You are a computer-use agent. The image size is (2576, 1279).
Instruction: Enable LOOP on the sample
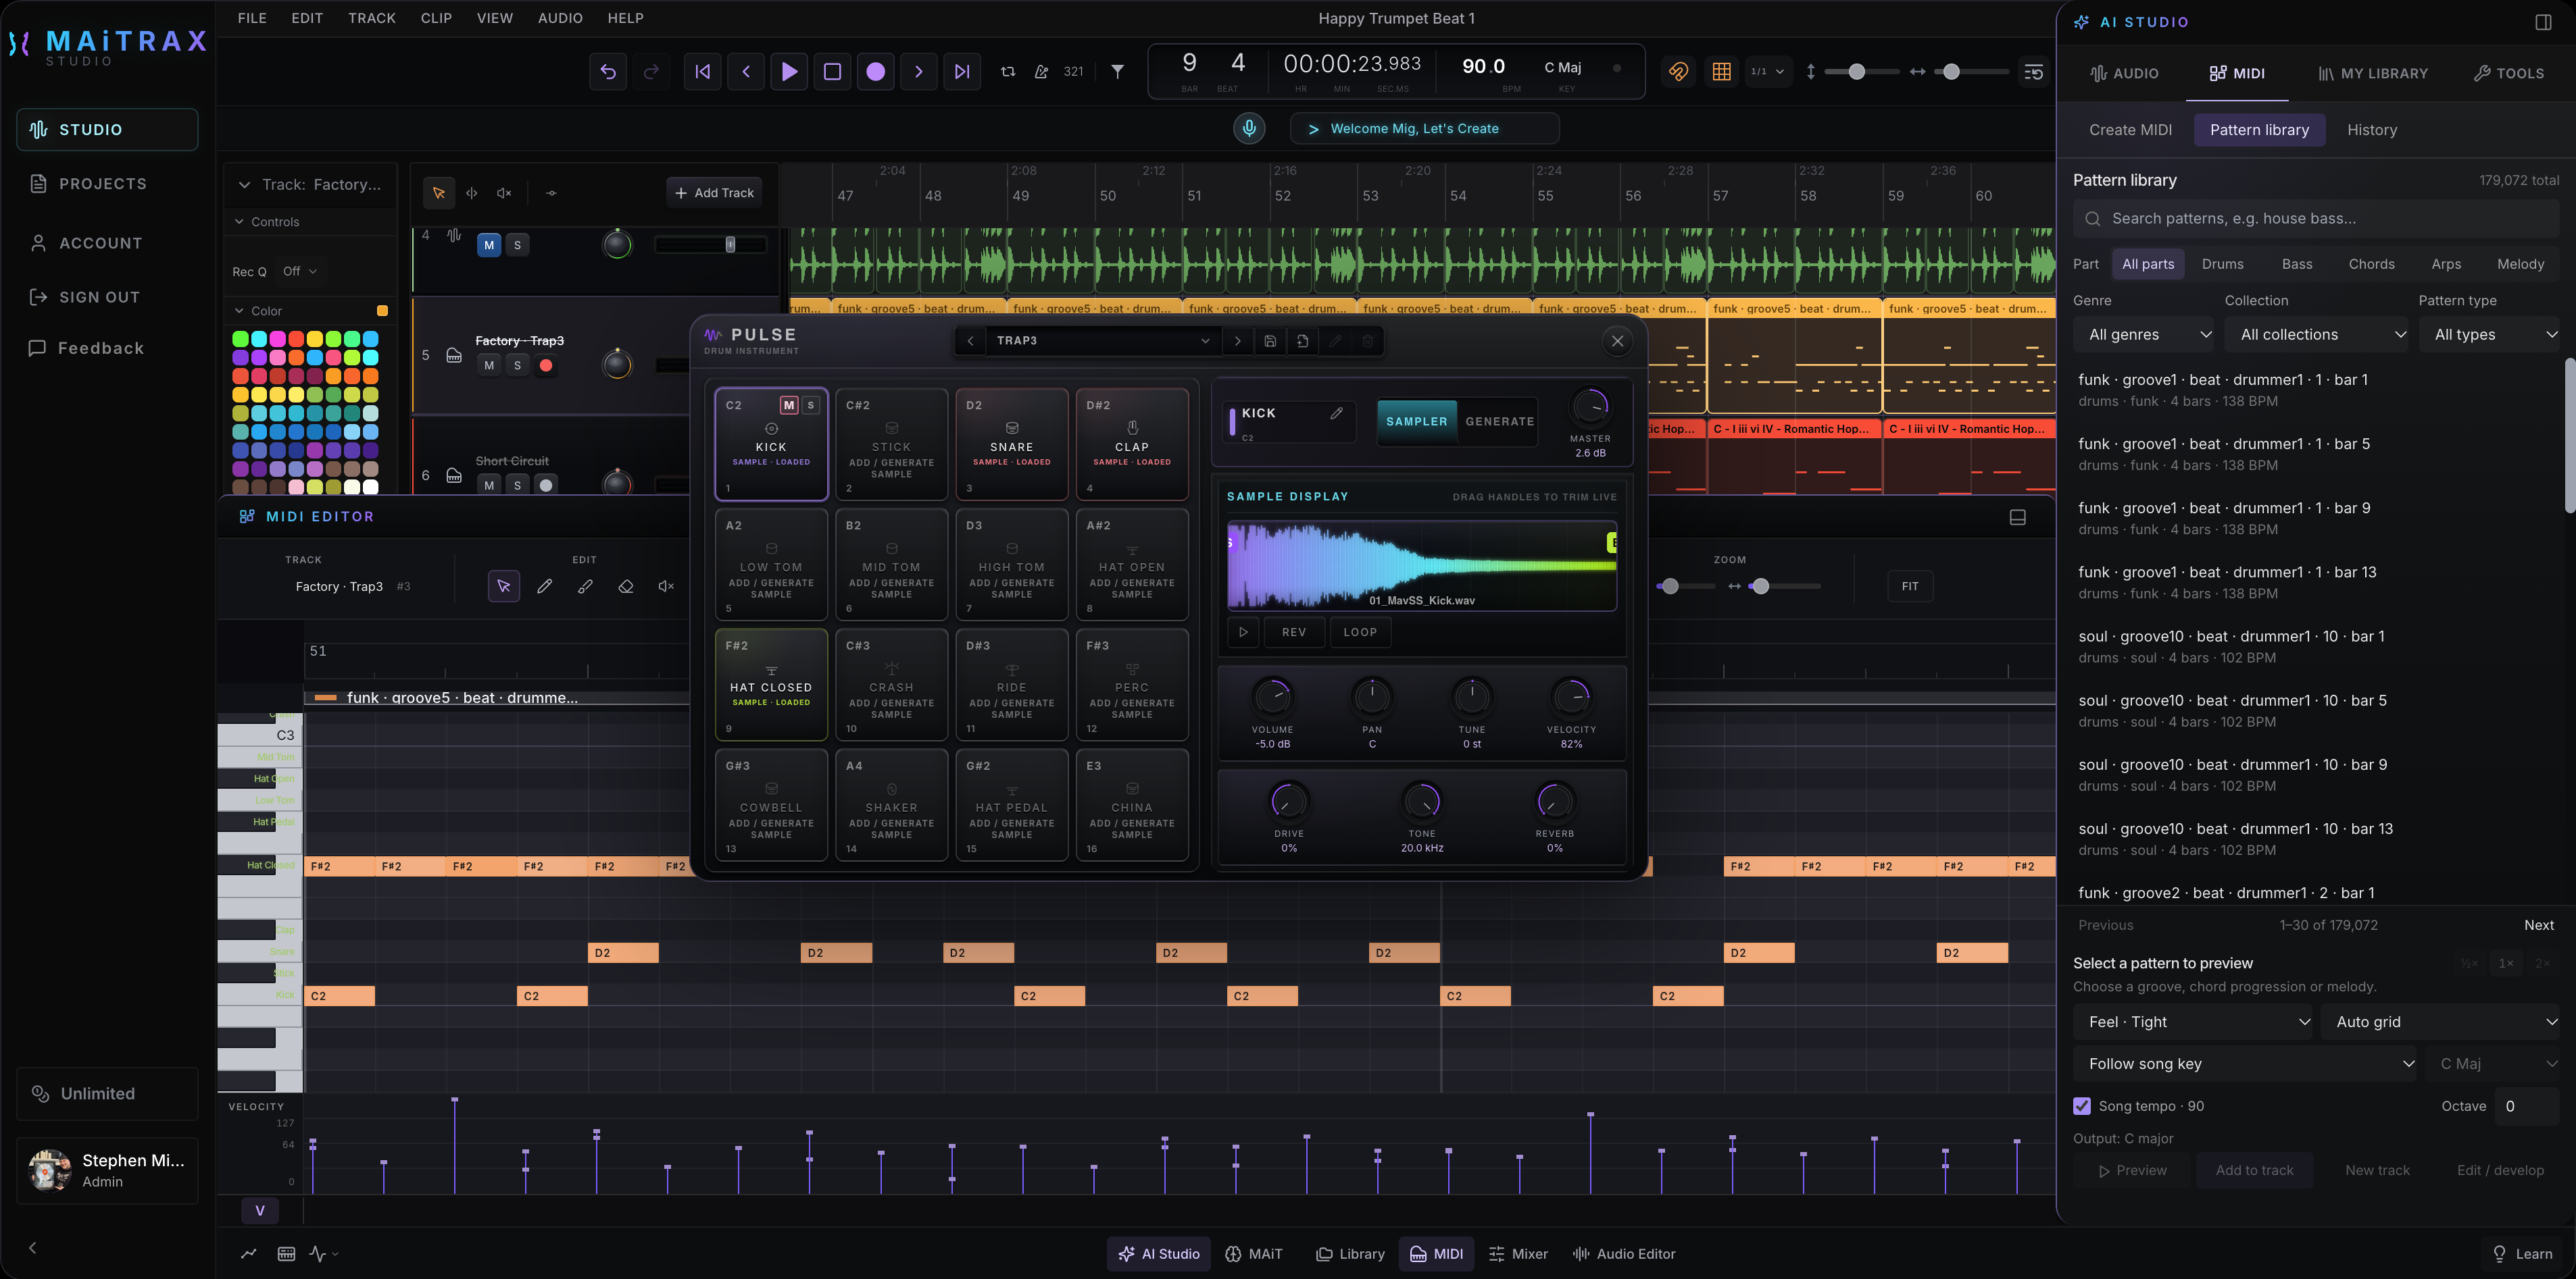click(x=1360, y=633)
